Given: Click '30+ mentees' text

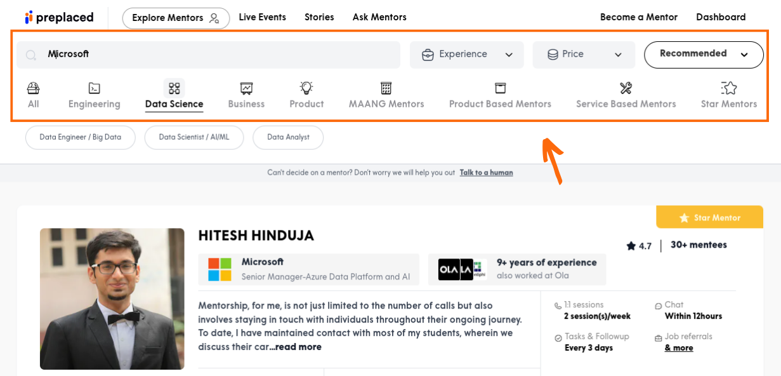Looking at the screenshot, I should click(x=699, y=245).
